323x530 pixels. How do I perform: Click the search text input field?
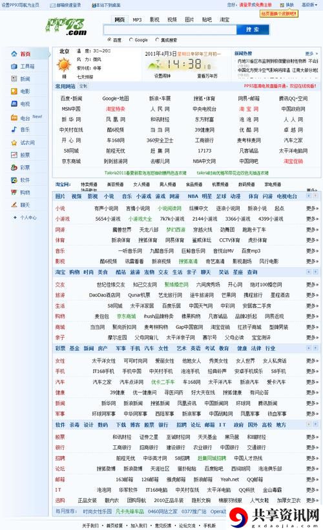pyautogui.click(x=170, y=30)
